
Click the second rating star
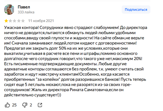pyautogui.click(x=10, y=20)
